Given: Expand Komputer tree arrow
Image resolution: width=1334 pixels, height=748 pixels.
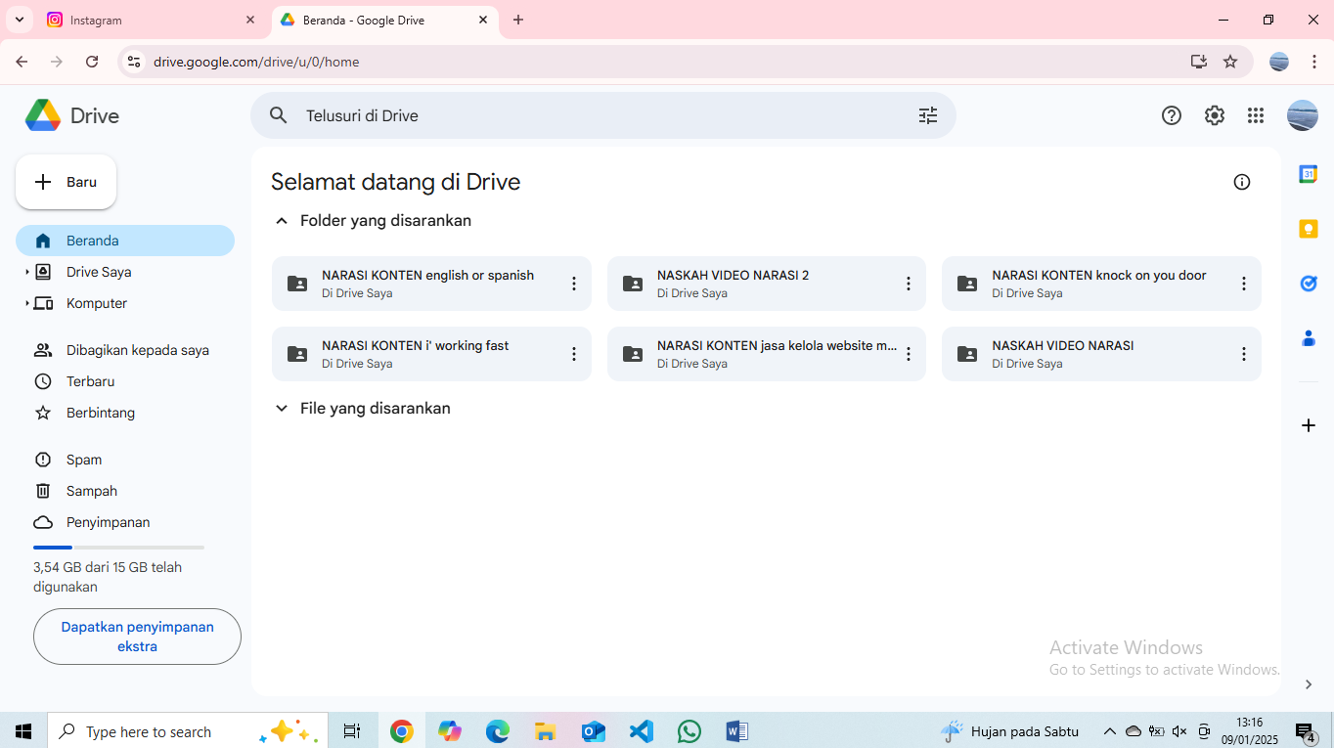Looking at the screenshot, I should tap(26, 304).
